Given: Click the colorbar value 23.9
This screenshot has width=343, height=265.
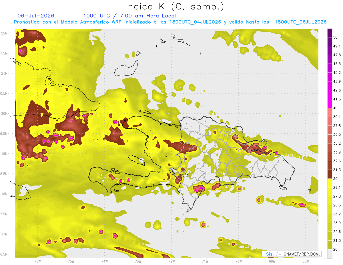Looking at the screenshot, I should 337,223.
